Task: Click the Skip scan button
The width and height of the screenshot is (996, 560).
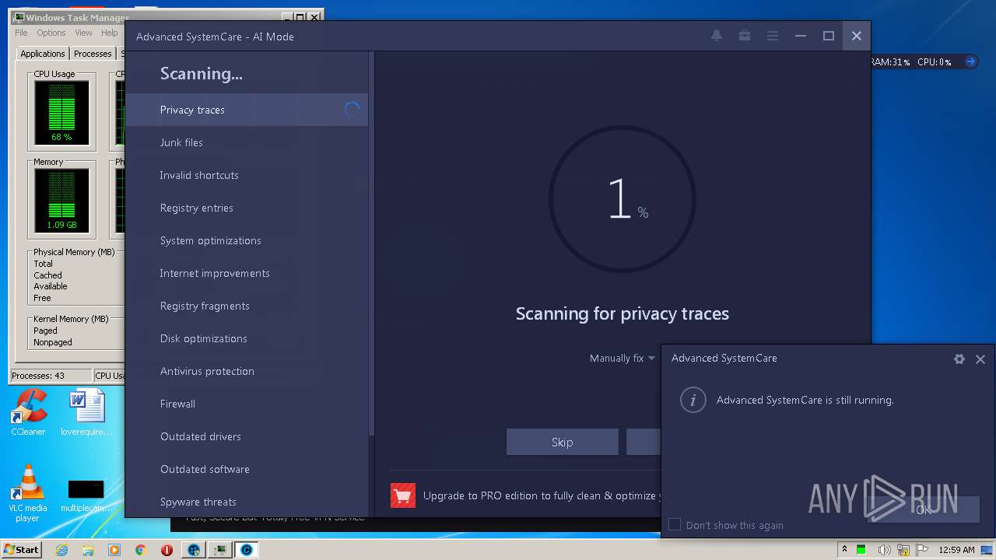Action: coord(562,442)
